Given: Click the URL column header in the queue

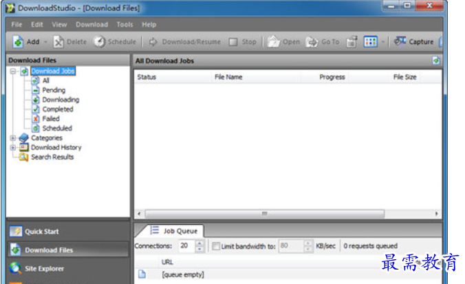Looking at the screenshot, I should coord(167,262).
